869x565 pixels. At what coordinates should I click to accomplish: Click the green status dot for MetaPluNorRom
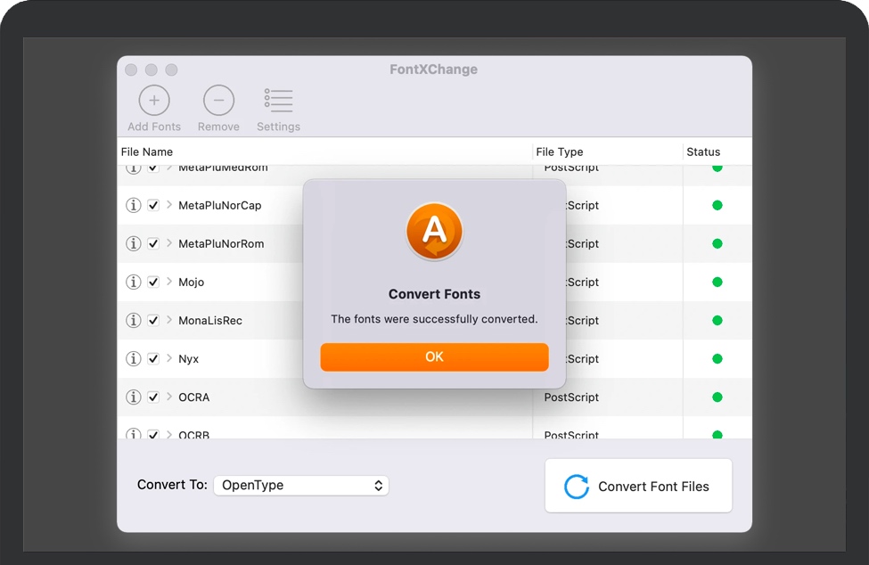(x=717, y=243)
